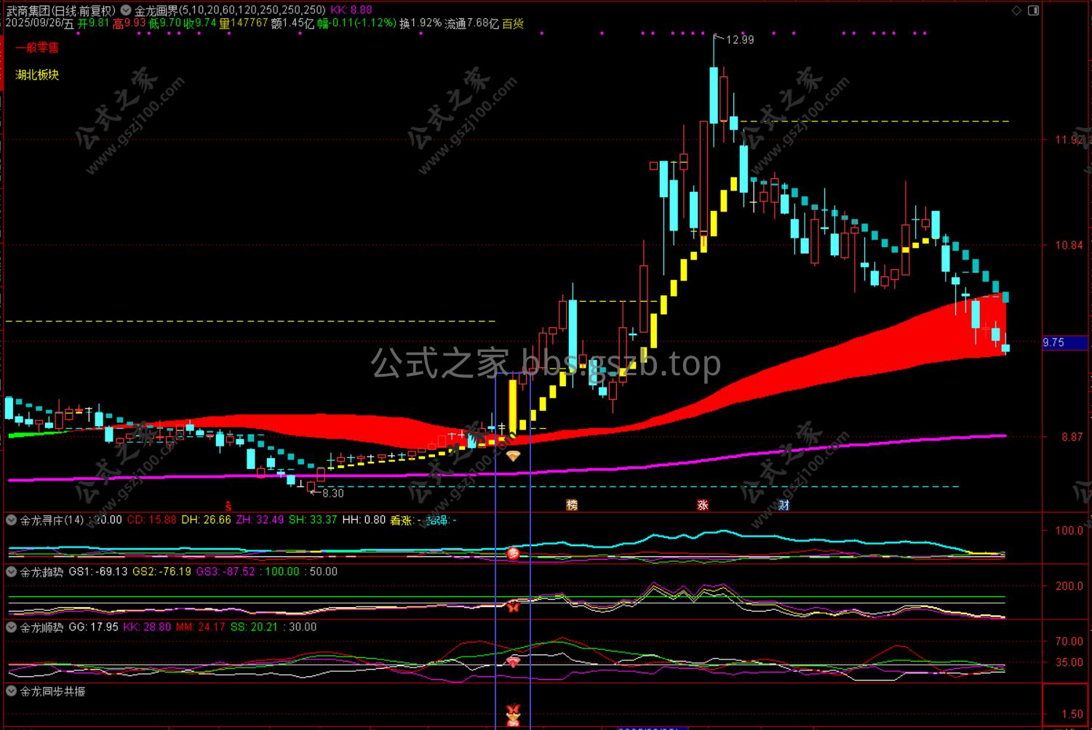The width and height of the screenshot is (1092, 730).
Task: Open the 金龙趋势 indicator dropdown arrow
Action: pos(11,571)
